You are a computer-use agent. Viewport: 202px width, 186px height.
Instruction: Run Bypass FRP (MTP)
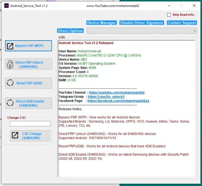pos(28,46)
